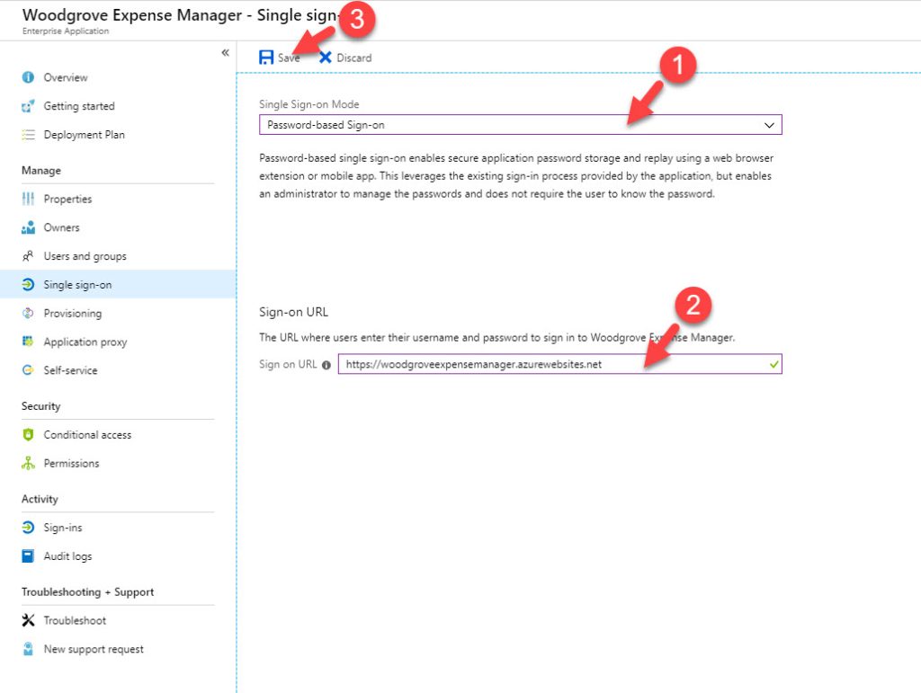Click the Conditional access shield icon
This screenshot has width=921, height=693.
28,435
